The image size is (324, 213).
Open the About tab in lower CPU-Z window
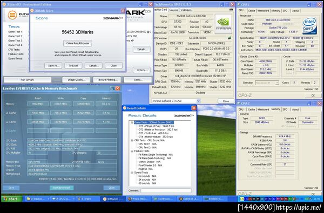pos(295,109)
